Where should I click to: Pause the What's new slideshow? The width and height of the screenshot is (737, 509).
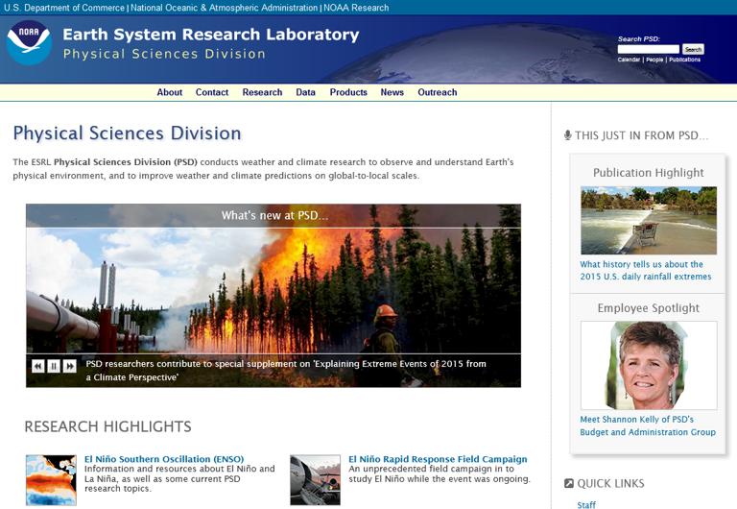[x=54, y=366]
